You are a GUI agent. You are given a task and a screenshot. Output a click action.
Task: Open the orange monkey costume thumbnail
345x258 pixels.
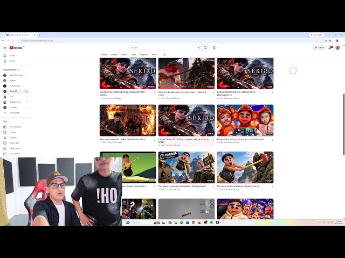point(245,120)
